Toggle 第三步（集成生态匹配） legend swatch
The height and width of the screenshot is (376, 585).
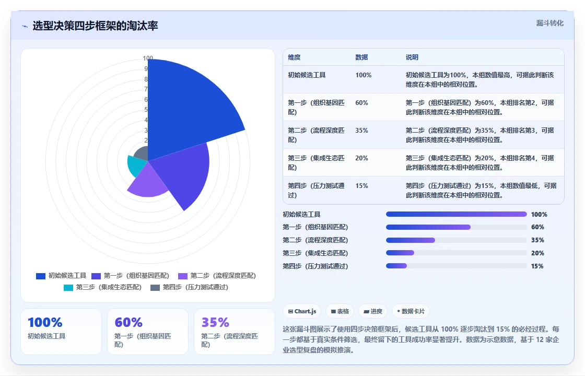point(68,288)
